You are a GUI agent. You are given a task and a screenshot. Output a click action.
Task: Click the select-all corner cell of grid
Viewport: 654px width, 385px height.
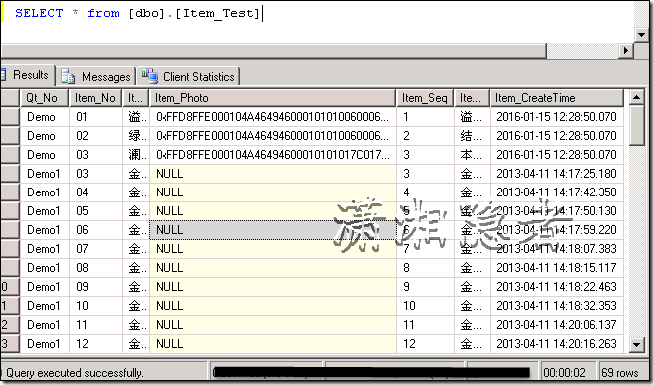(x=10, y=98)
